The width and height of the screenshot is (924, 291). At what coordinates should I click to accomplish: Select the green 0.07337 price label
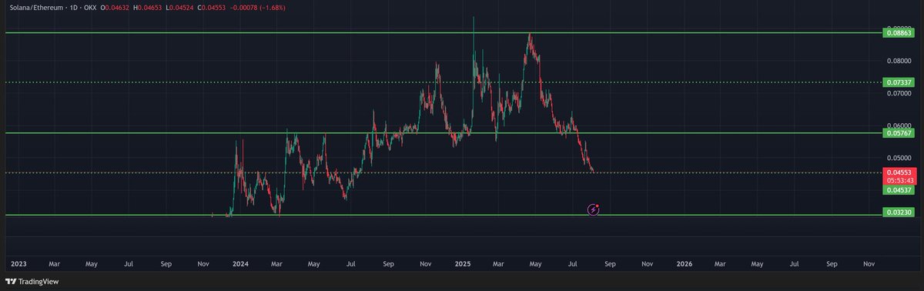click(x=899, y=82)
